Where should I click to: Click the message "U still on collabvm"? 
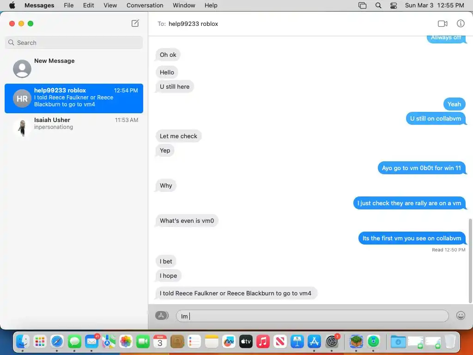click(436, 119)
